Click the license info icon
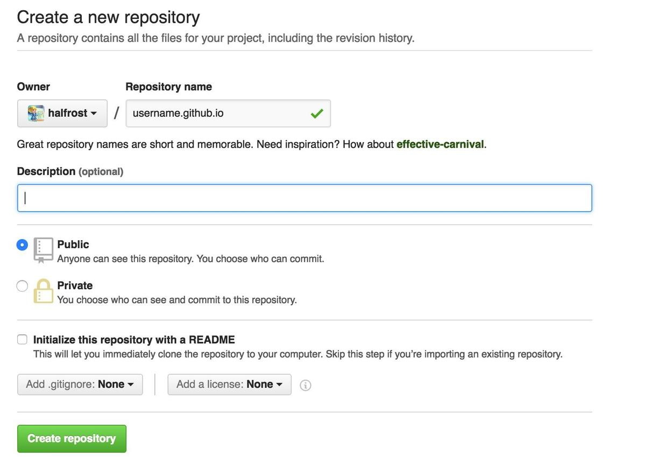This screenshot has height=470, width=667. click(x=305, y=385)
